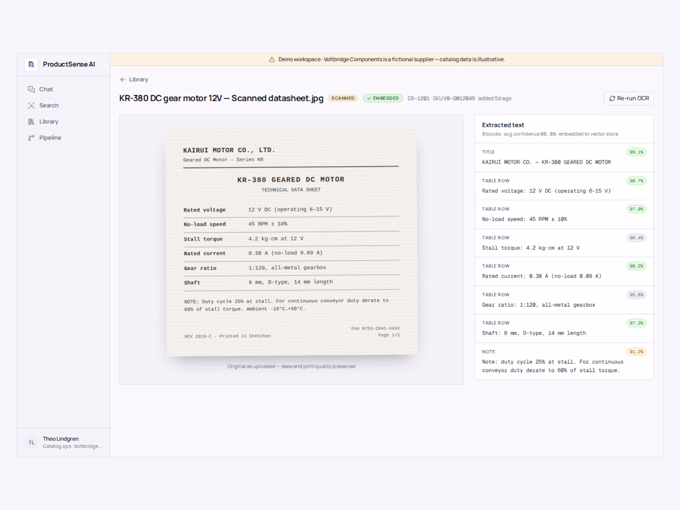
Task: Click the TL user avatar
Action: point(32,443)
